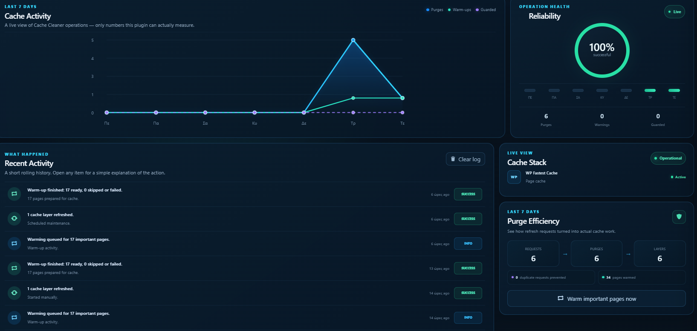The height and width of the screenshot is (331, 697).
Task: Click the Live status badge in Reliability
Action: tap(675, 12)
